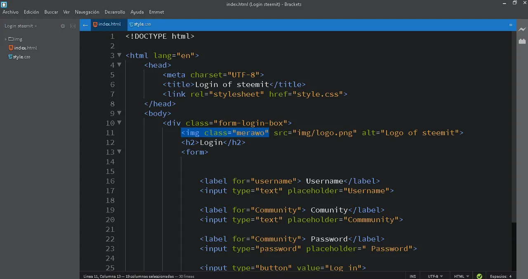Toggle INS insert mode indicator

click(x=413, y=276)
